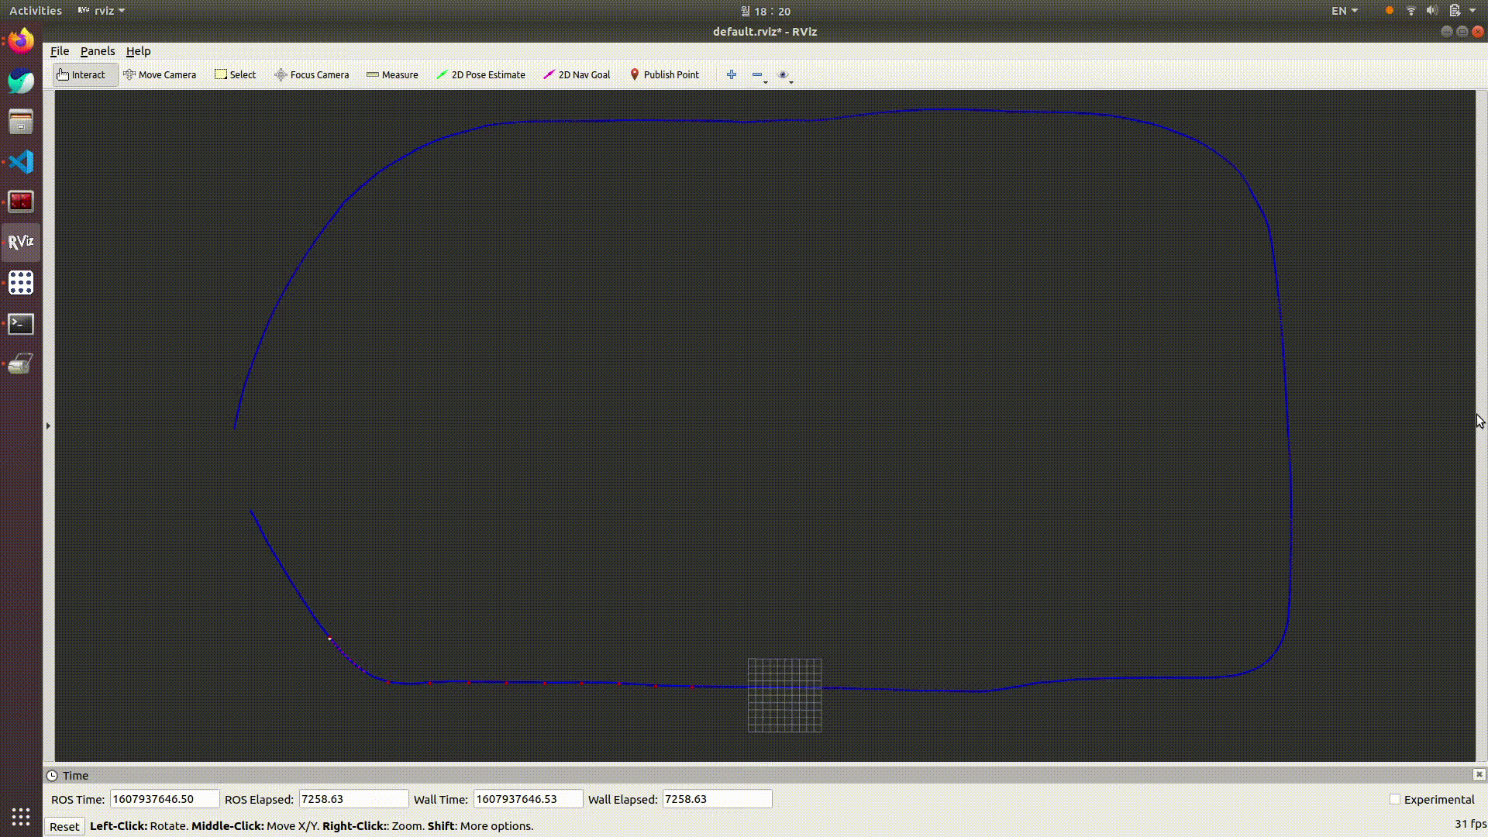Select the Move Camera tool
This screenshot has height=837, width=1488.
160,74
